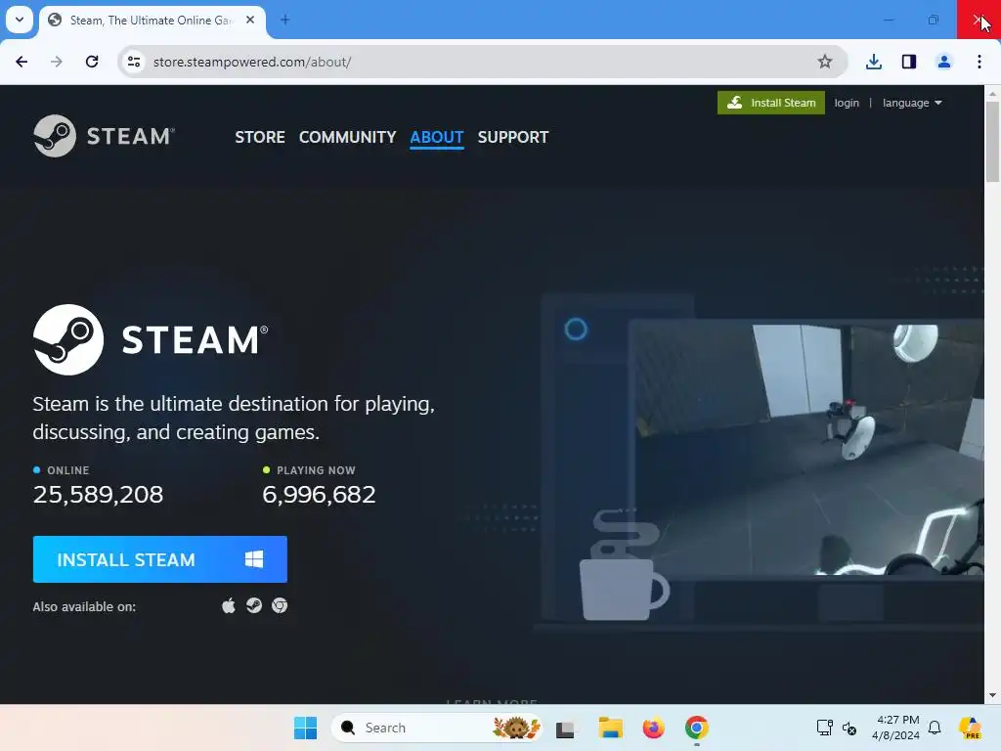Open the Chrome three-dot menu

(979, 62)
